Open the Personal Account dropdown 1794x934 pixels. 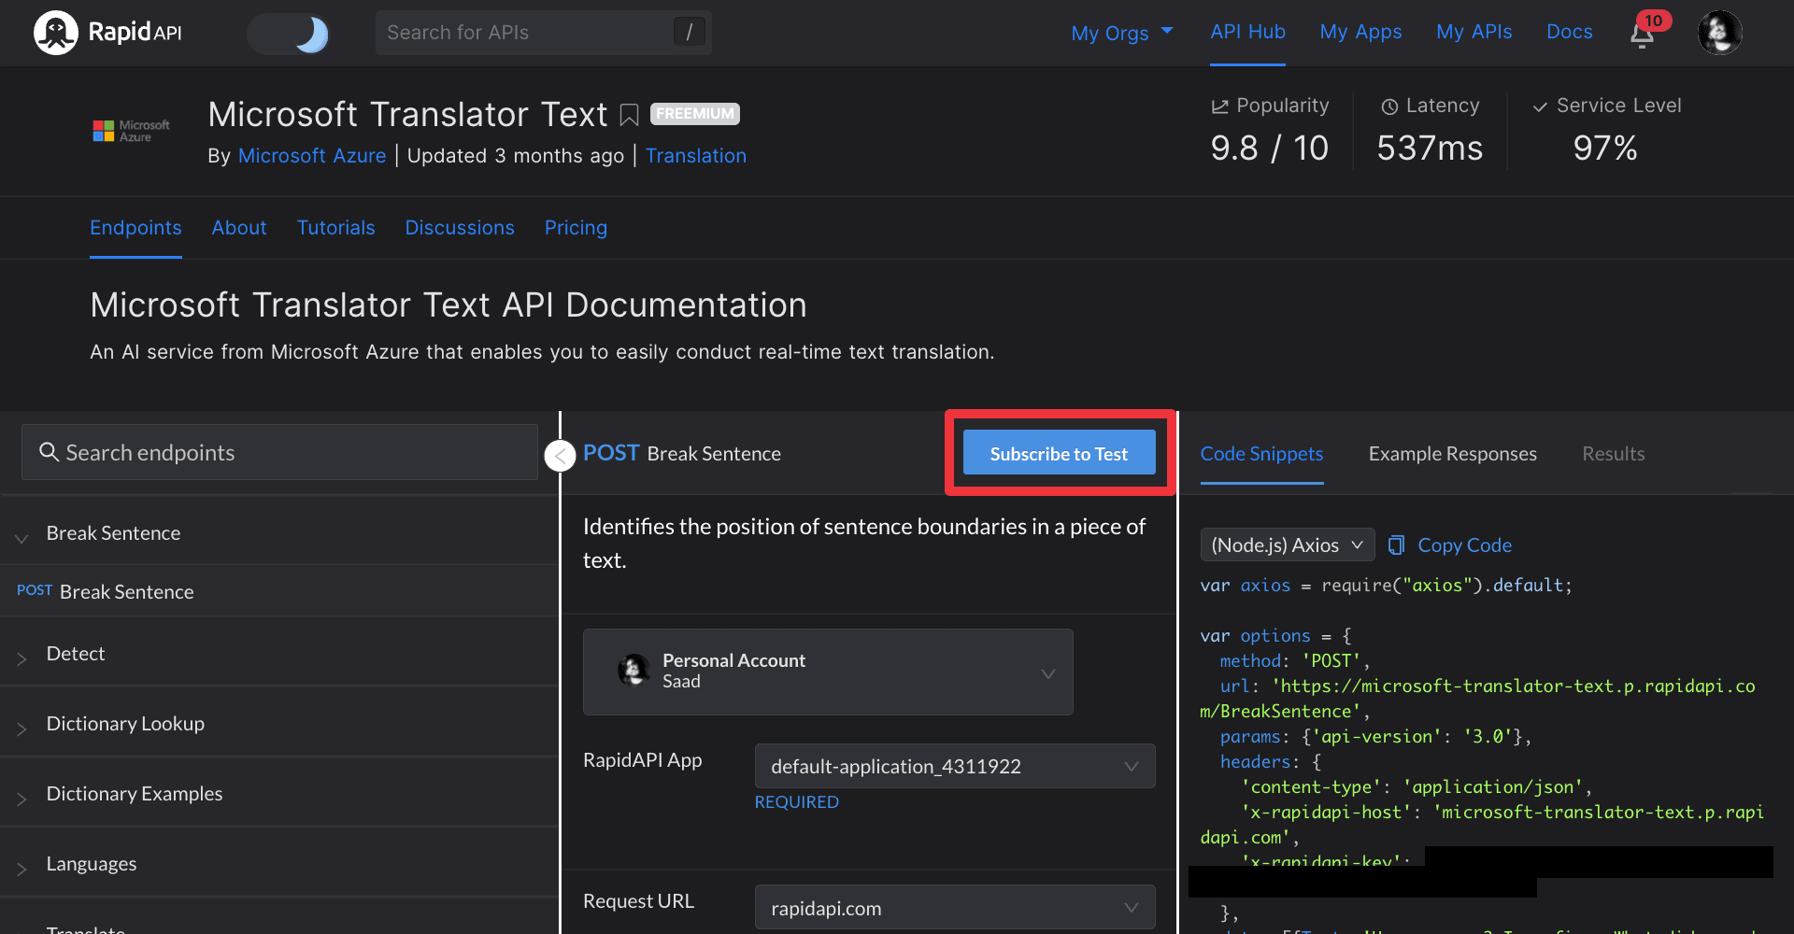pos(828,672)
